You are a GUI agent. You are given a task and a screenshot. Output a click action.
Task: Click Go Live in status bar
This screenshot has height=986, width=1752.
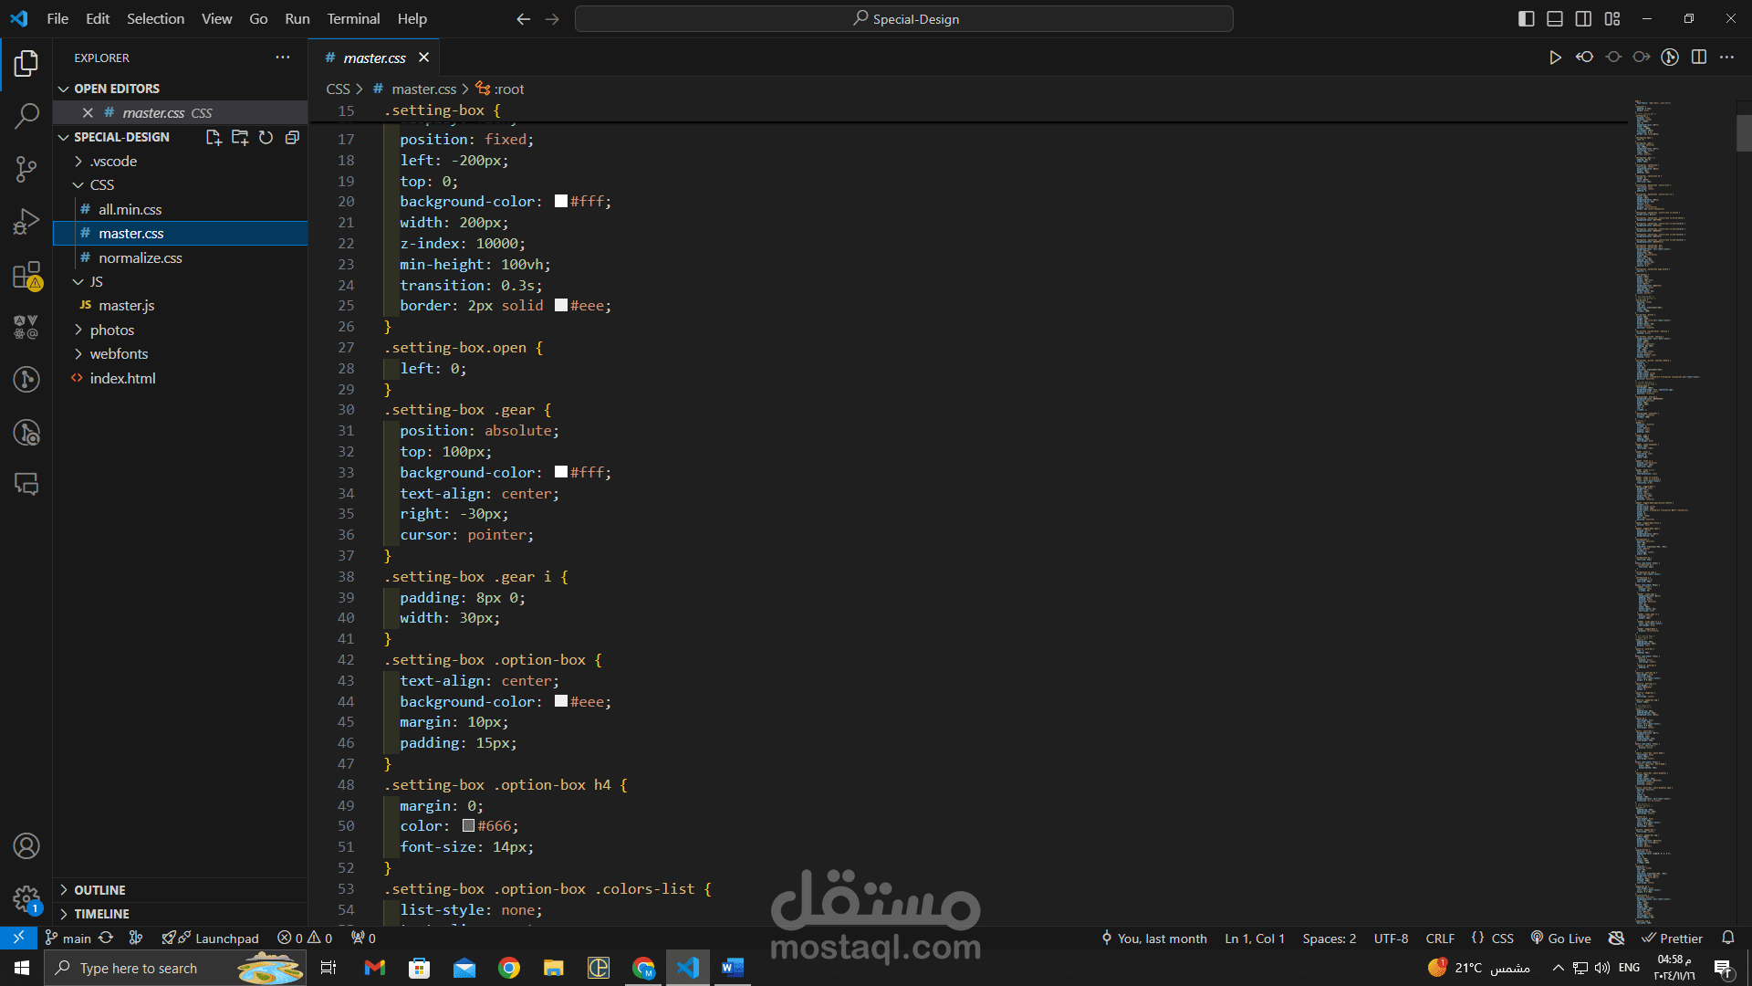[1560, 939]
